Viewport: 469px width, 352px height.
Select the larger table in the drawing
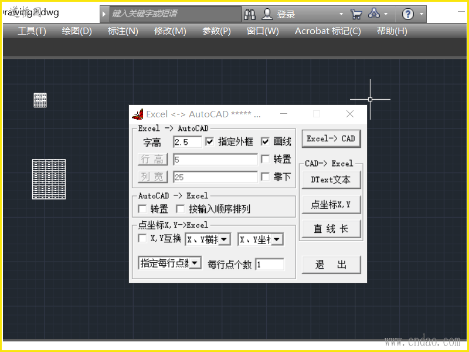coord(49,180)
